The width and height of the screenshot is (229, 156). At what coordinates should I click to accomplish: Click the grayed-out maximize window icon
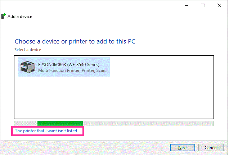click(203, 5)
